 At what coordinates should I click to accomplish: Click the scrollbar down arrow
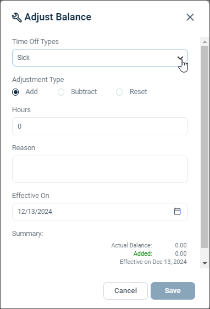coord(205,263)
